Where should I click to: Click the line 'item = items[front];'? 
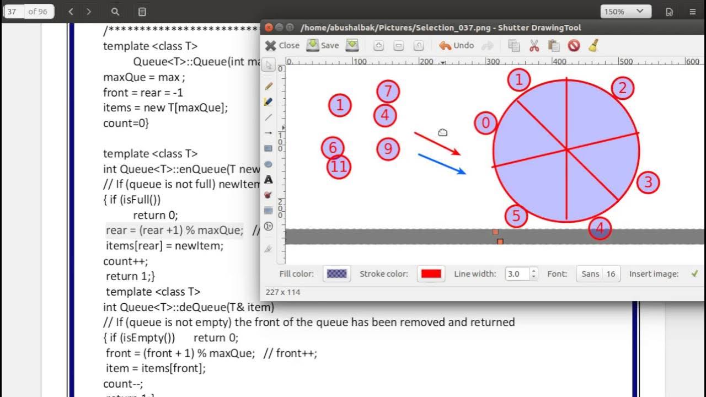coord(156,368)
